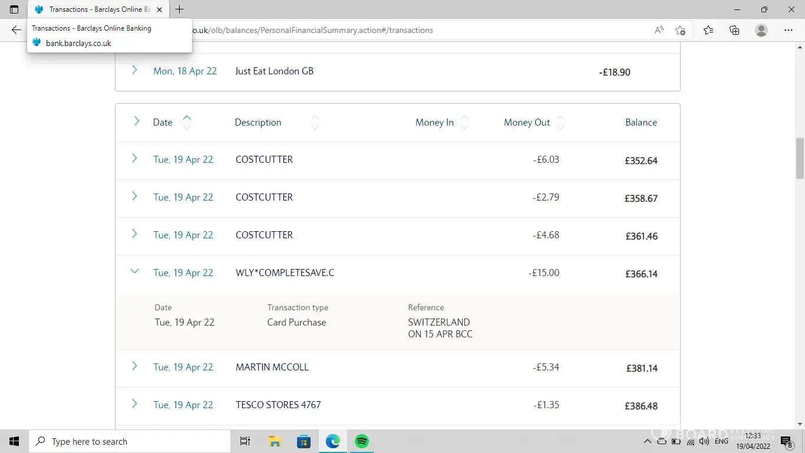Open a new browser tab
The height and width of the screenshot is (453, 805).
pos(180,9)
